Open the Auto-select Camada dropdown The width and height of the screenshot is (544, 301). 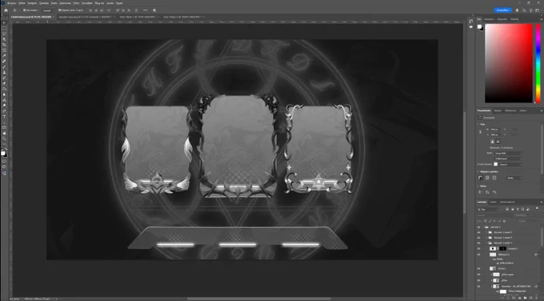47,10
